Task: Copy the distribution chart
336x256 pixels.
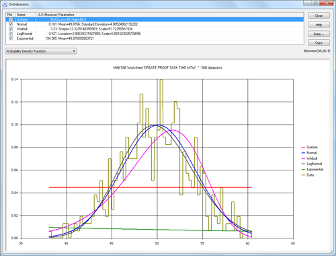Action: [x=319, y=42]
